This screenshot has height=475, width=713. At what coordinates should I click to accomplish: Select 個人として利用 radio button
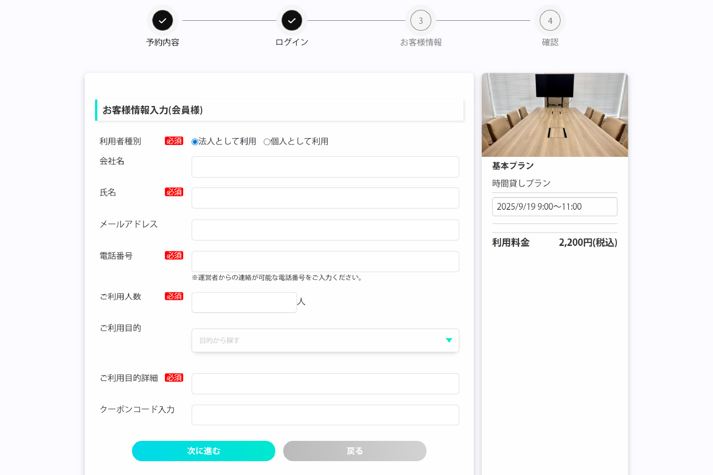(267, 142)
